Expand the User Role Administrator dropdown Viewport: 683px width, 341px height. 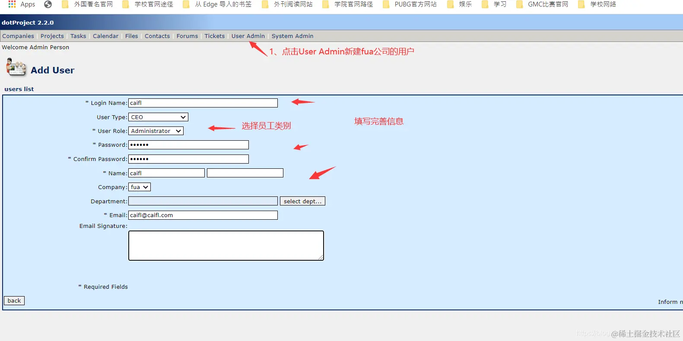click(x=156, y=131)
